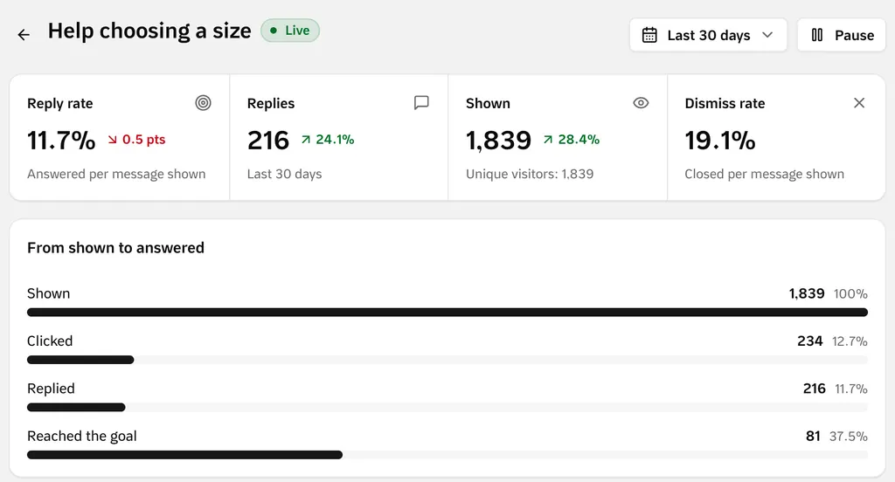The image size is (895, 482).
Task: Click the Help choosing a size title
Action: pos(149,31)
